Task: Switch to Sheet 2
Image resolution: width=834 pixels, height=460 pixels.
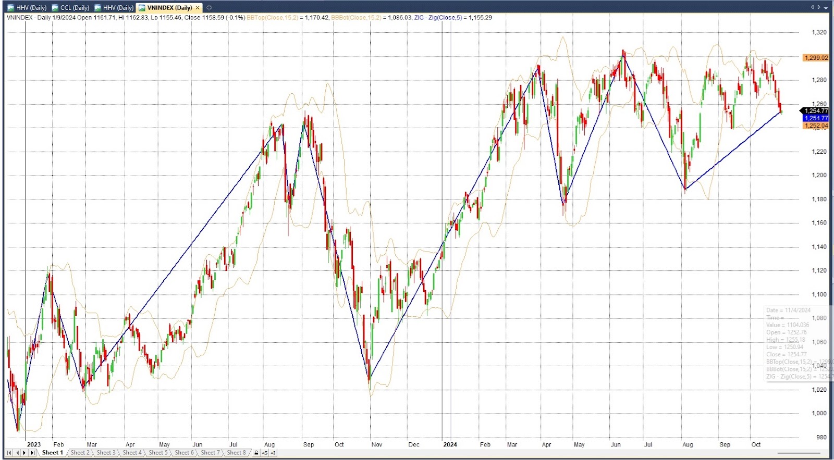Action: [x=80, y=453]
